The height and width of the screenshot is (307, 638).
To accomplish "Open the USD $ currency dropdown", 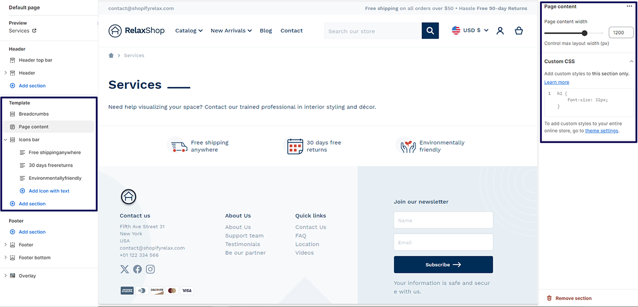I will click(x=471, y=31).
